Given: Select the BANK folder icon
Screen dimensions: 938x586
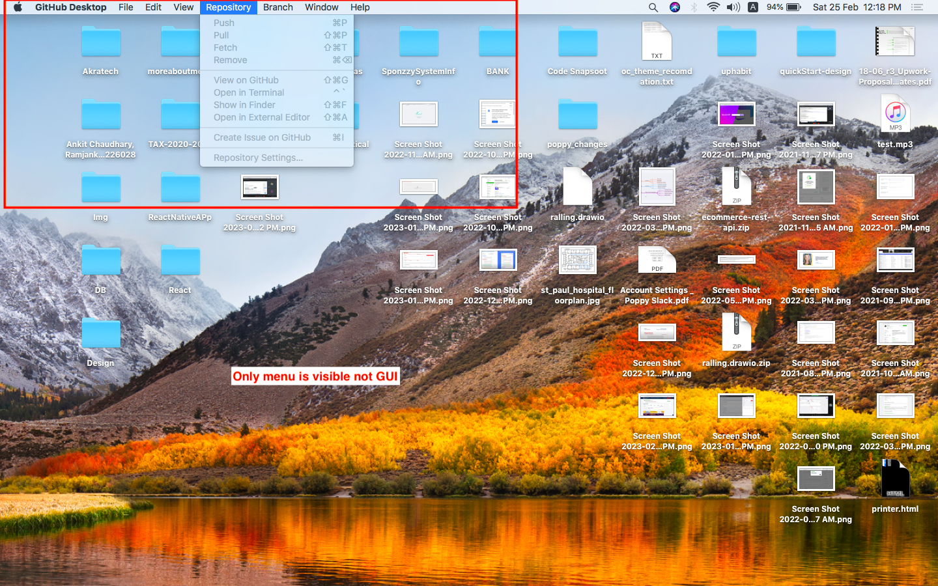Looking at the screenshot, I should point(498,42).
